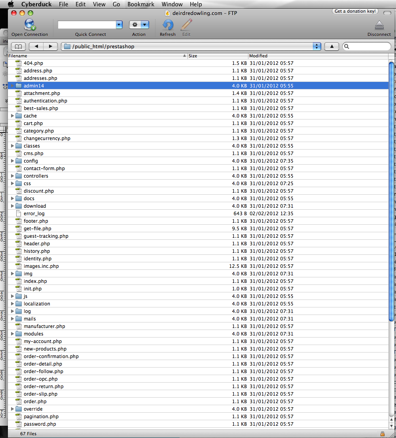Expand the docs folder
This screenshot has height=438, width=396.
(x=12, y=198)
